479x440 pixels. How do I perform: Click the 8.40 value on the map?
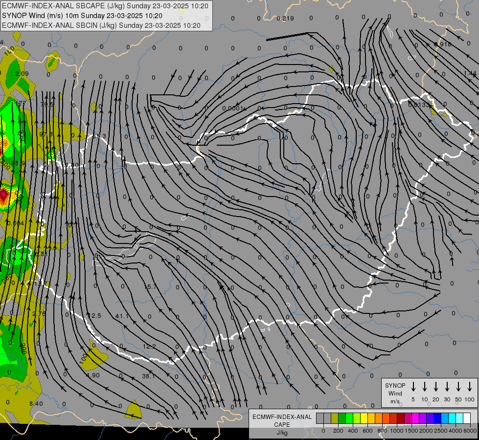point(36,404)
